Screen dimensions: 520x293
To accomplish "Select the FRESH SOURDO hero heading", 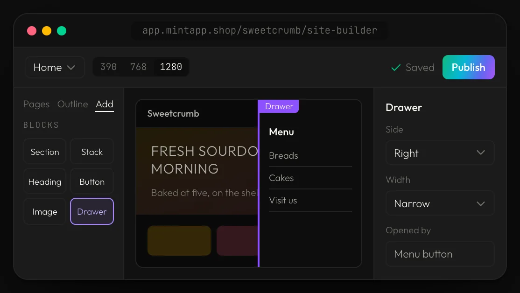I will [x=204, y=160].
